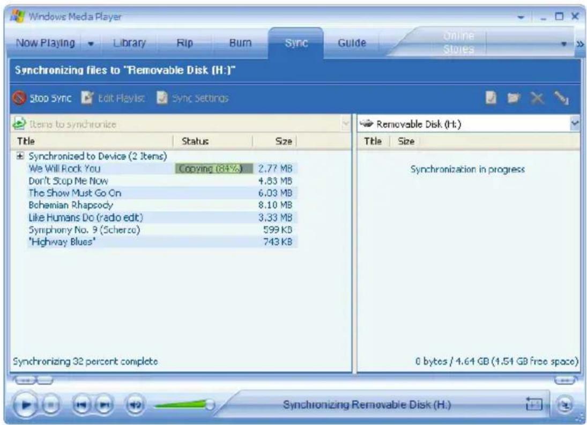Mute the sound with speaker button
Viewport: 587px width, 425px height.
click(136, 405)
